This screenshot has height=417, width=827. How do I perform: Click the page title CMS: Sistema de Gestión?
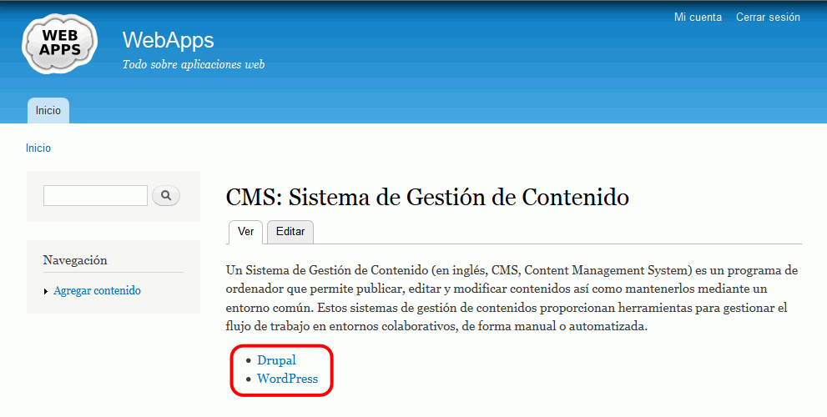pos(427,198)
